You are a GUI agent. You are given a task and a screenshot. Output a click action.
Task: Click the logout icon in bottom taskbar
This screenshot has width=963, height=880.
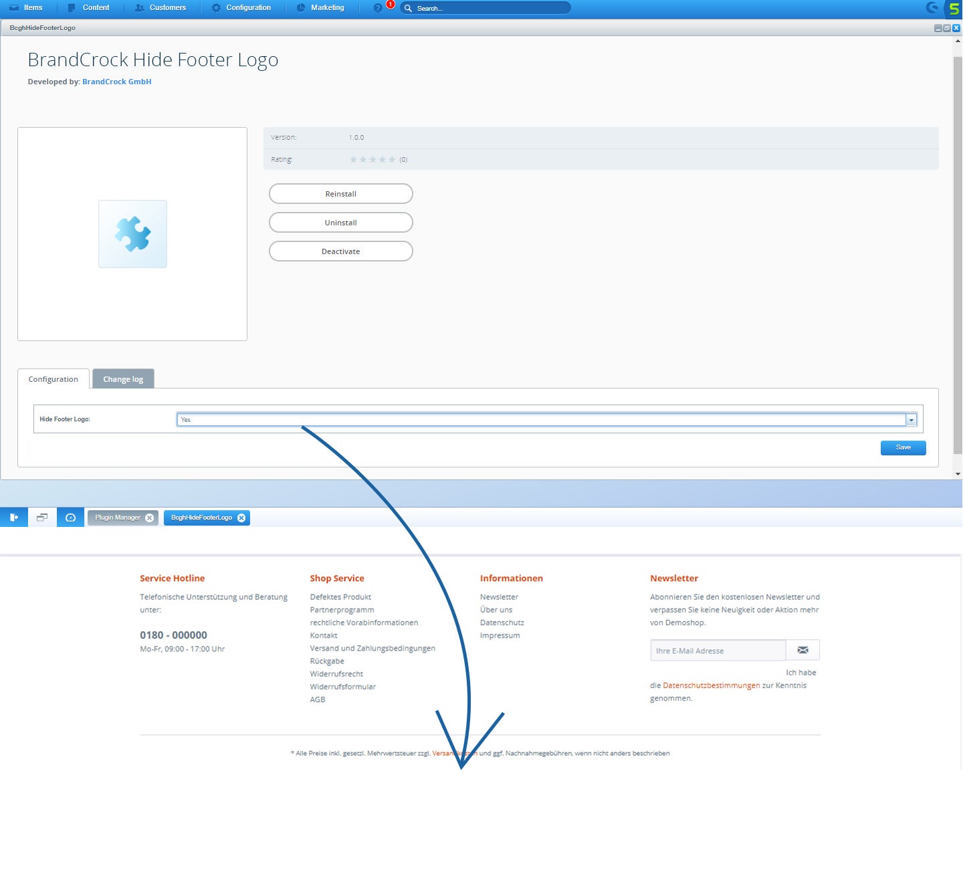point(14,518)
